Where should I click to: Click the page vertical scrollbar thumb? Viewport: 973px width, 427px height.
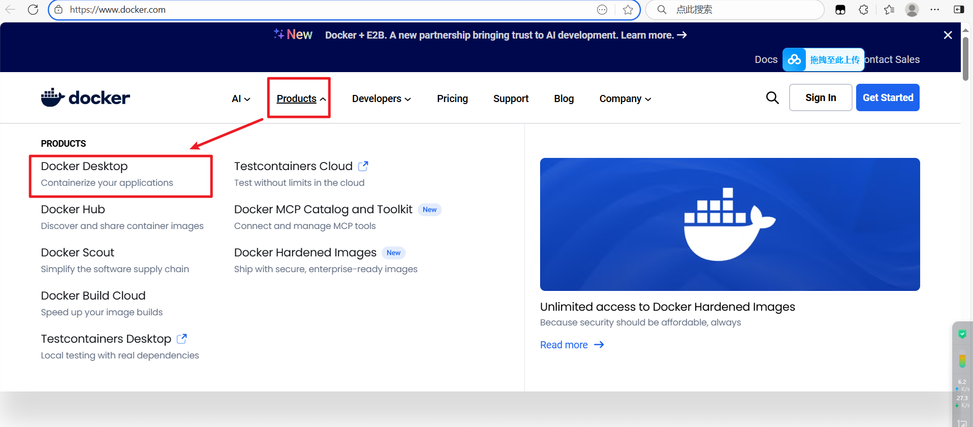tap(965, 58)
